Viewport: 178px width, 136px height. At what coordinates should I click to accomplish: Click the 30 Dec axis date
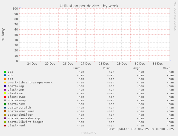(x=140, y=64)
